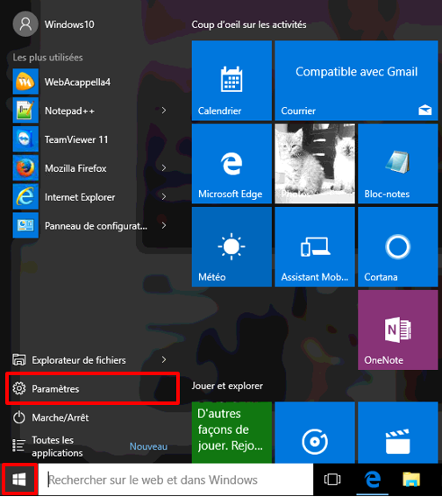The image size is (442, 497).
Task: Open Panneau de configuration icon
Action: 25,225
